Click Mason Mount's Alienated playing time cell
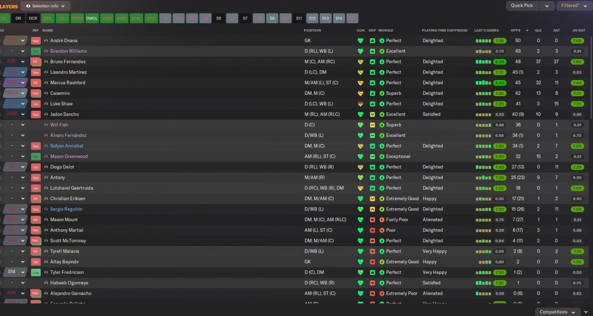Image resolution: width=593 pixels, height=316 pixels. (433, 220)
